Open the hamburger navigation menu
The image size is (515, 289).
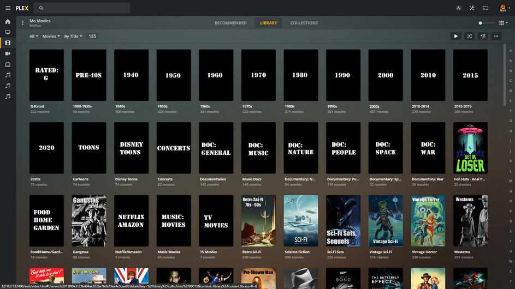pyautogui.click(x=8, y=8)
